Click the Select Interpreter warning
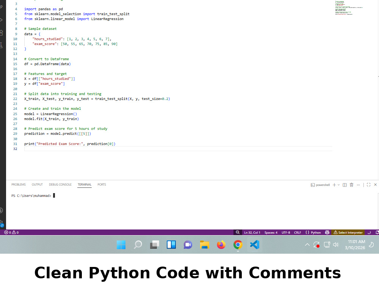Screen dimensions: 379x284 pos(348,233)
